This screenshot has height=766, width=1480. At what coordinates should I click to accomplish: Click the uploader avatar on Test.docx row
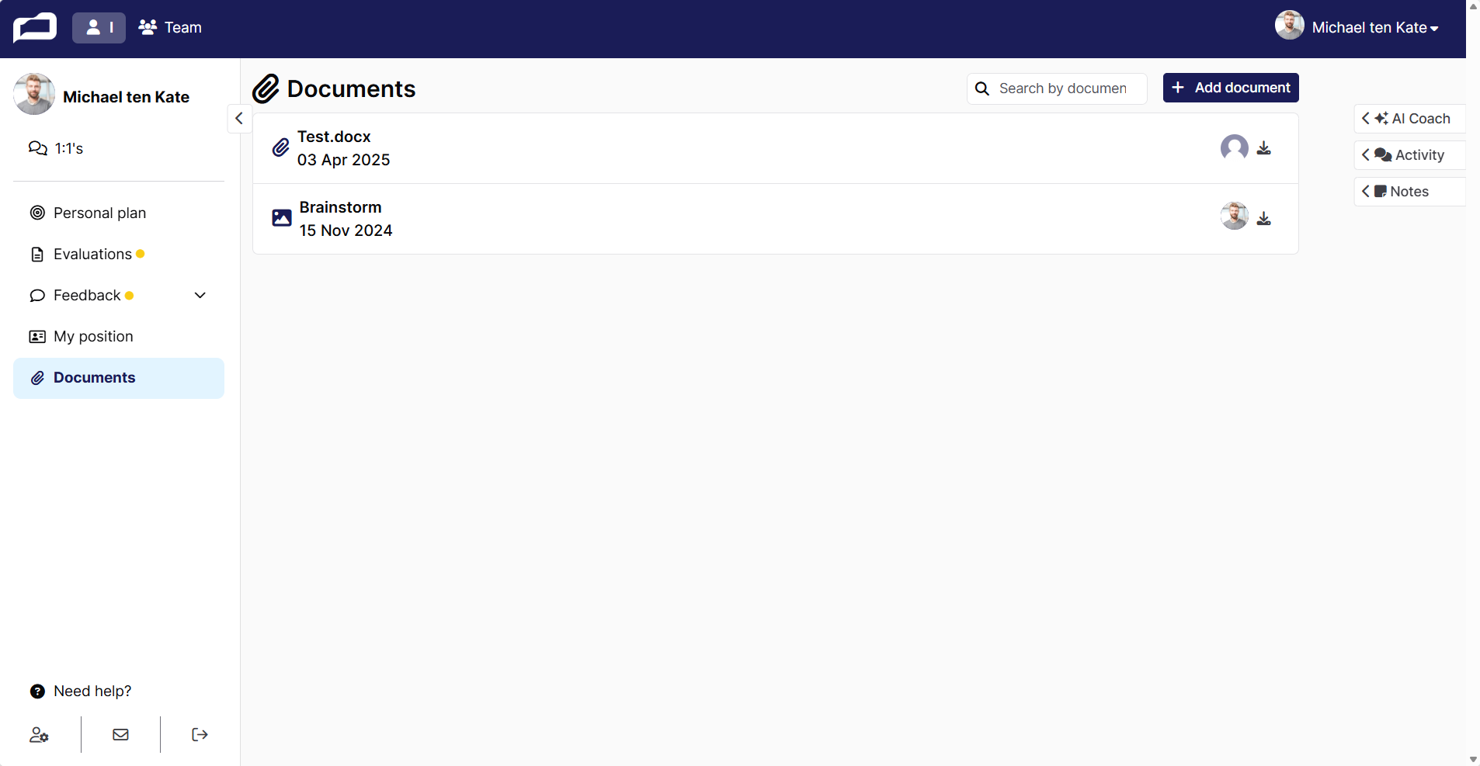pos(1234,147)
